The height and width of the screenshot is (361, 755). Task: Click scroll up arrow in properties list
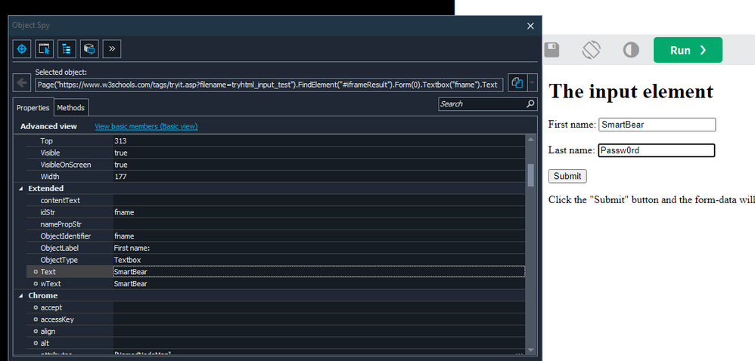pyautogui.click(x=530, y=140)
